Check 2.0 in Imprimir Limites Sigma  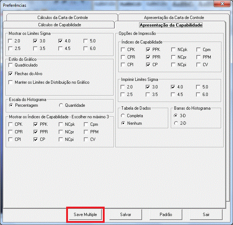(123, 87)
